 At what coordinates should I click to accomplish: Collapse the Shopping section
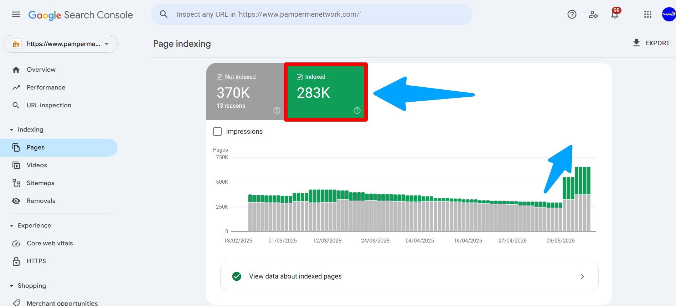point(11,286)
